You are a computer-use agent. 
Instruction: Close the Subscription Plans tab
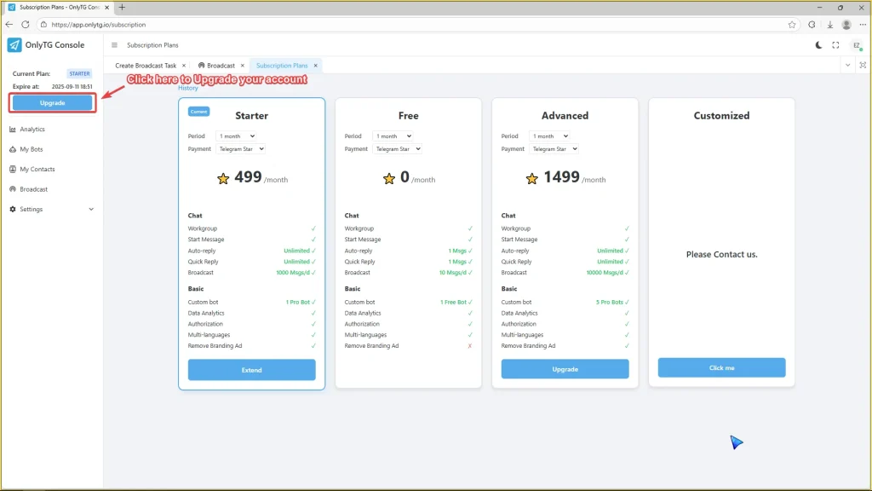(x=315, y=66)
